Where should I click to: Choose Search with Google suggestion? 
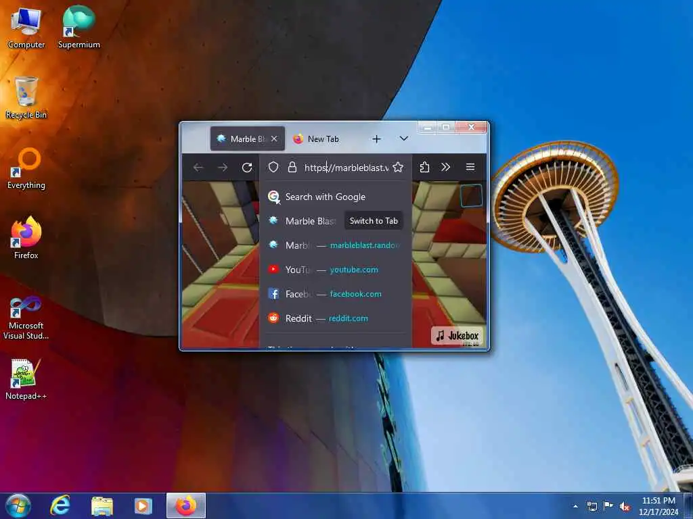pyautogui.click(x=336, y=197)
